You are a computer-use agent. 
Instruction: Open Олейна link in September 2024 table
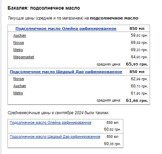[x=50, y=123]
